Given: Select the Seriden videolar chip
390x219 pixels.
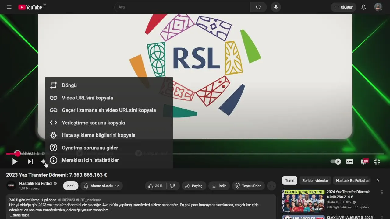Looking at the screenshot, I should [315, 181].
